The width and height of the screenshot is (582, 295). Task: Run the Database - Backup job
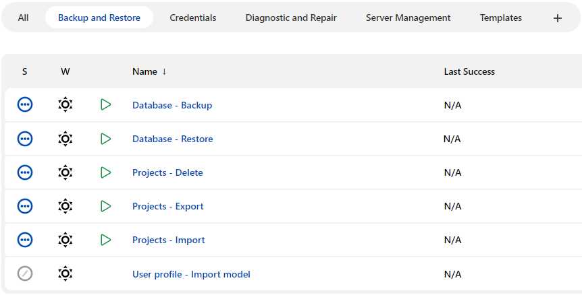tap(105, 105)
